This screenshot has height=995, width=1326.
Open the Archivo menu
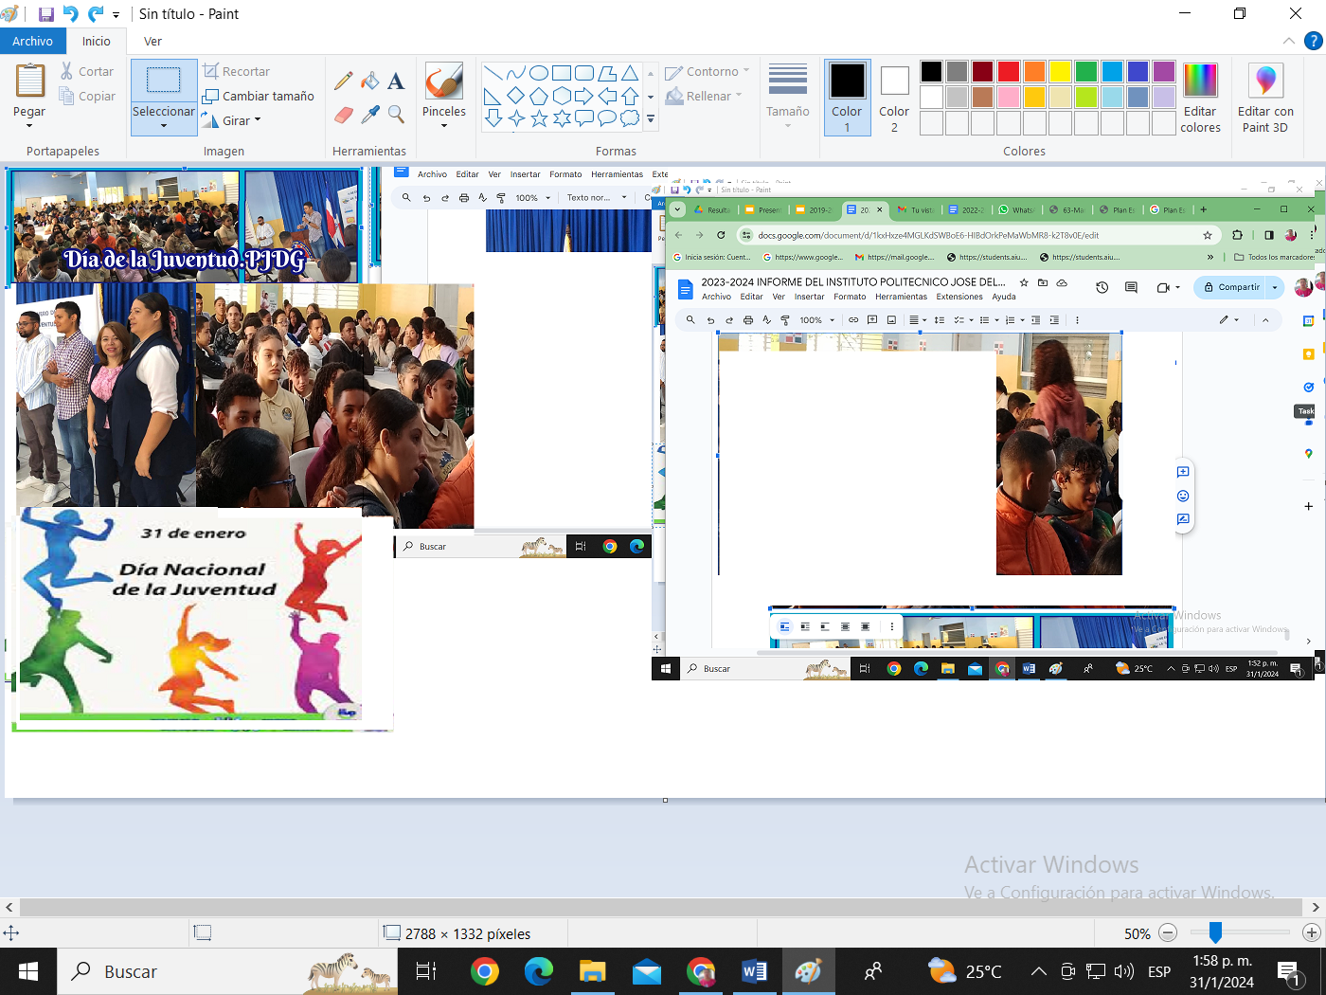[33, 41]
